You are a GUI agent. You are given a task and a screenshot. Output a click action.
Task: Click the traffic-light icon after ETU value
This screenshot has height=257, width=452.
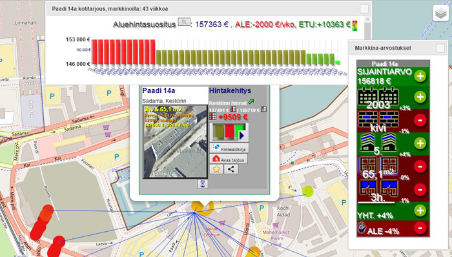click(354, 25)
